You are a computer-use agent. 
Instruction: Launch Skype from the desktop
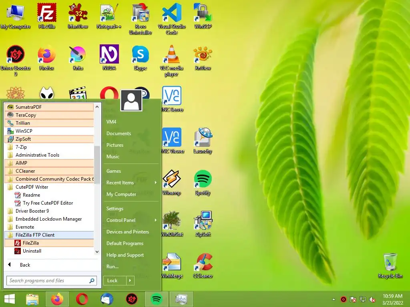[x=141, y=58]
